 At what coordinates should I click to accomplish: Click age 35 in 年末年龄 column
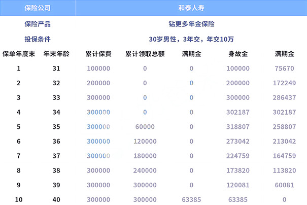tap(56, 127)
